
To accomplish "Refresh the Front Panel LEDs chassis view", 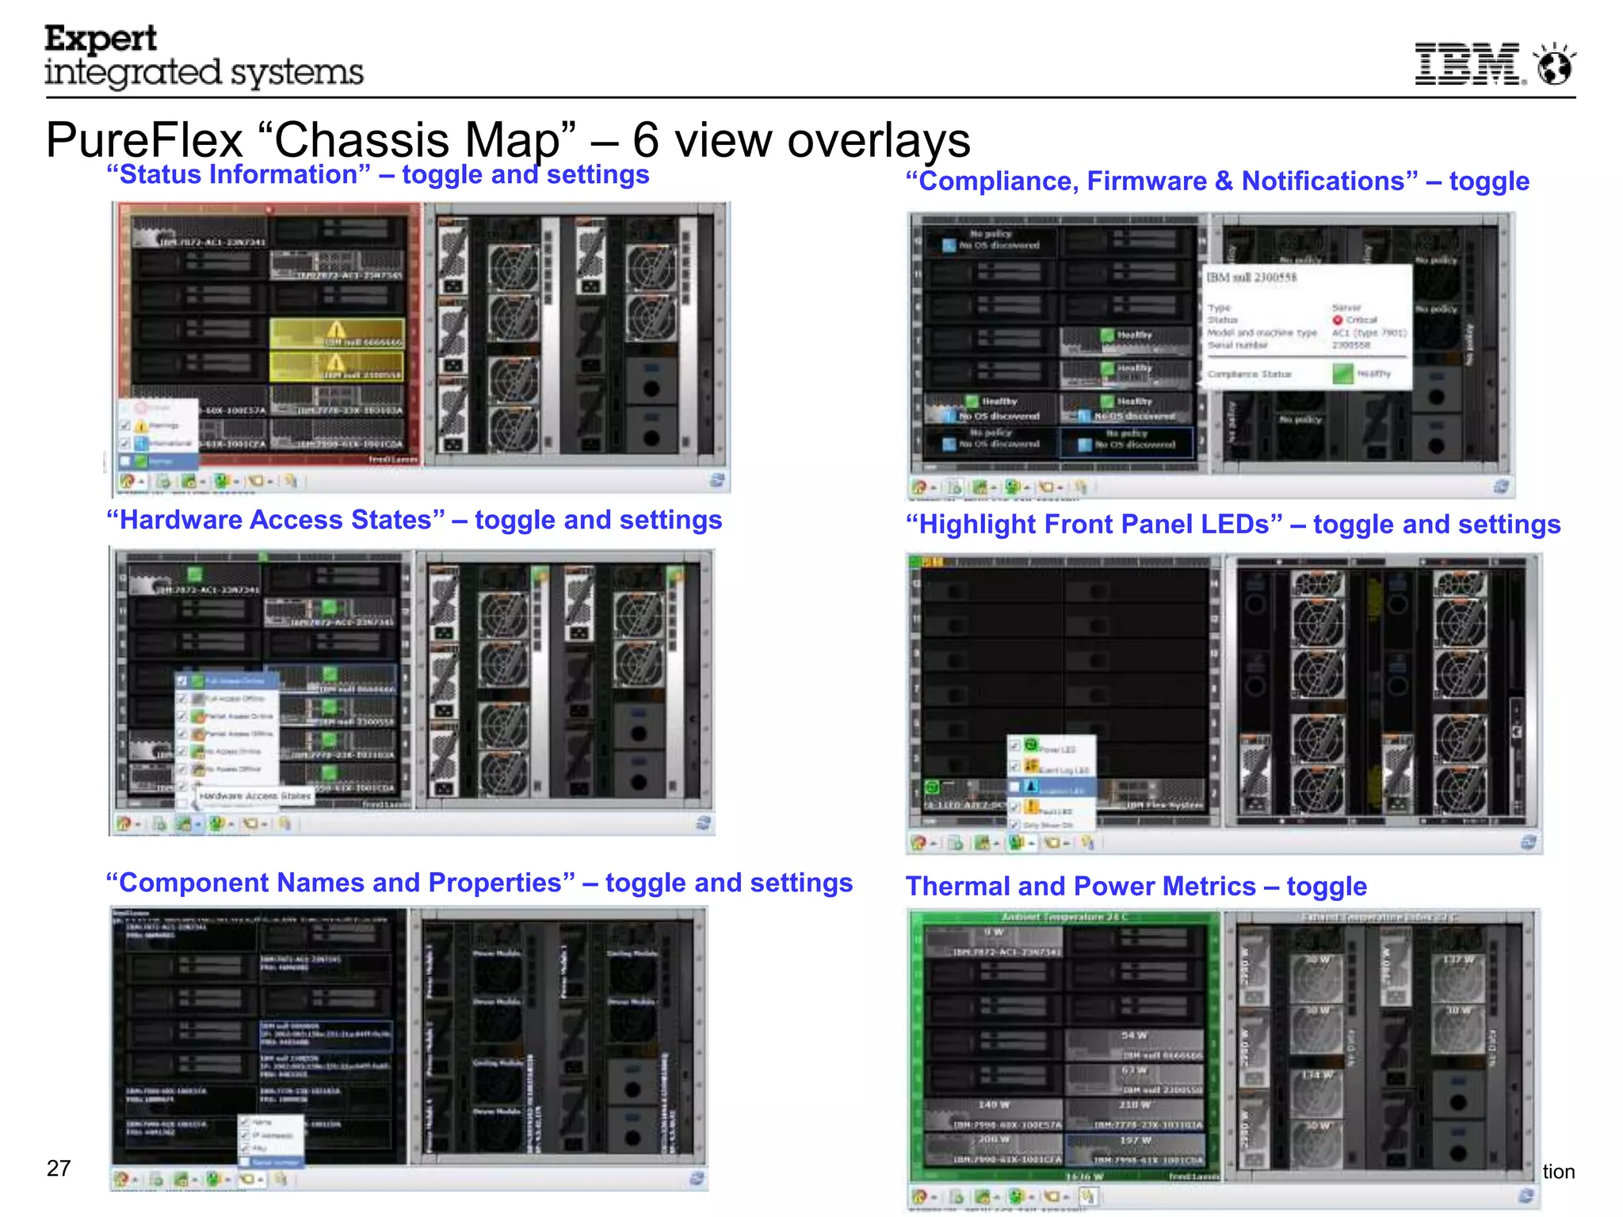I will (x=1529, y=841).
